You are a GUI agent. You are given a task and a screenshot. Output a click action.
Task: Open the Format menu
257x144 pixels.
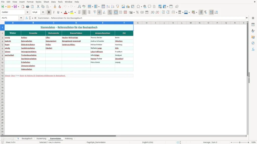pyautogui.click(x=30, y=2)
